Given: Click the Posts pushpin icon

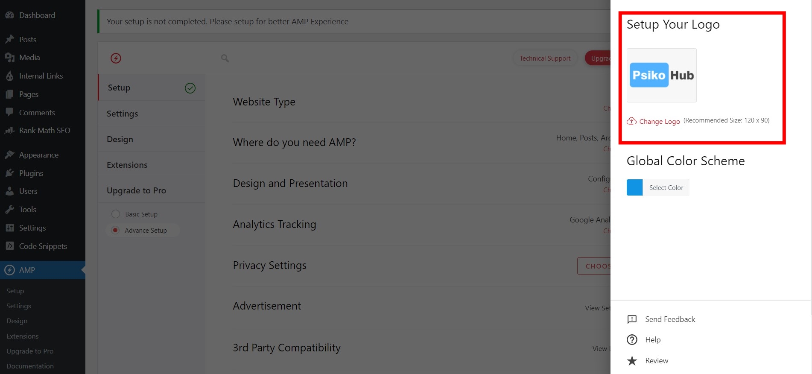Looking at the screenshot, I should [9, 39].
